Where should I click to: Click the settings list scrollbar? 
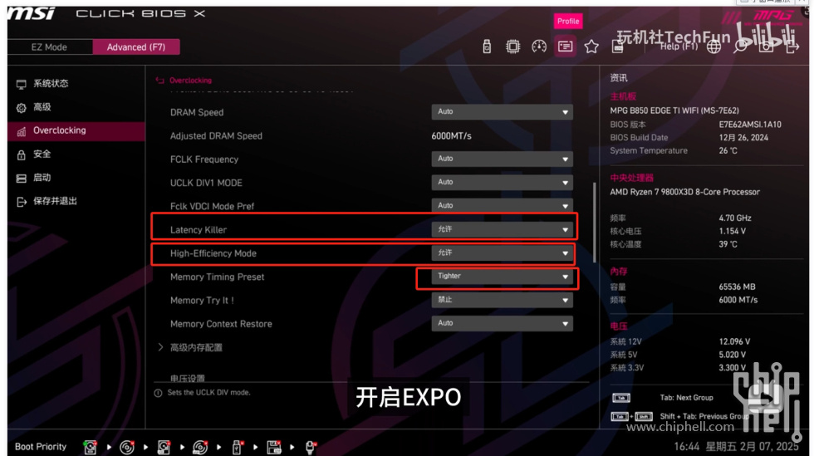pos(595,223)
